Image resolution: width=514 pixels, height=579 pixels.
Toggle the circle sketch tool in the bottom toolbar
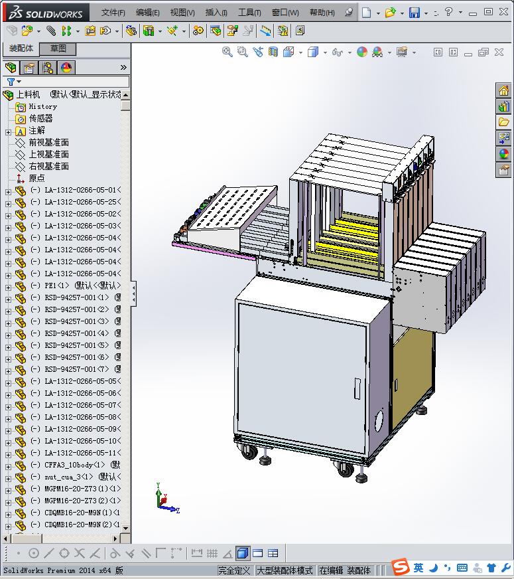click(x=34, y=553)
